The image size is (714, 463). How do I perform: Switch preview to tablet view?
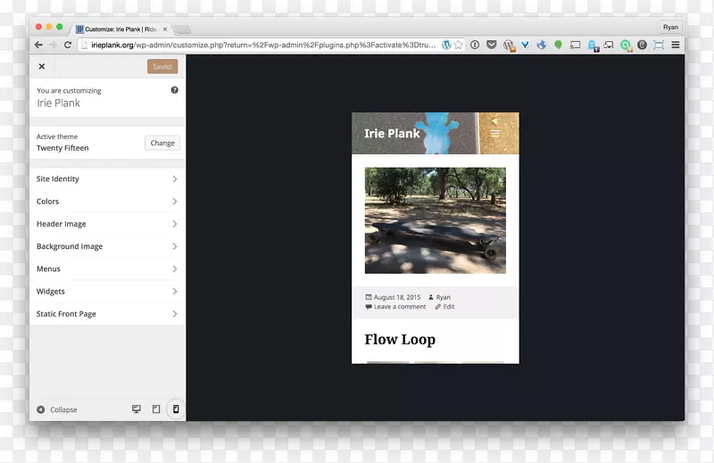tap(156, 409)
